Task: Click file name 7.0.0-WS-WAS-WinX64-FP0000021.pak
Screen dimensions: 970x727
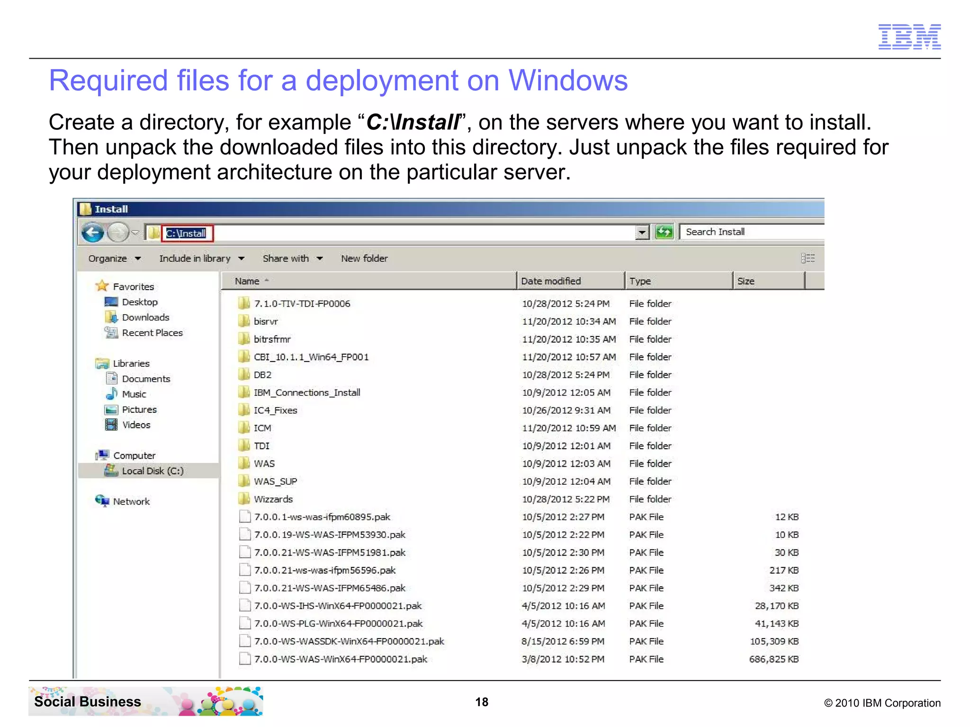Action: pos(341,659)
